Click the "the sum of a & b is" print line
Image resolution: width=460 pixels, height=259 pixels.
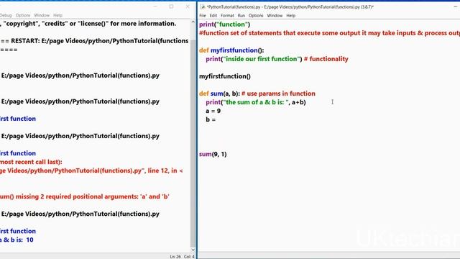[256, 102]
